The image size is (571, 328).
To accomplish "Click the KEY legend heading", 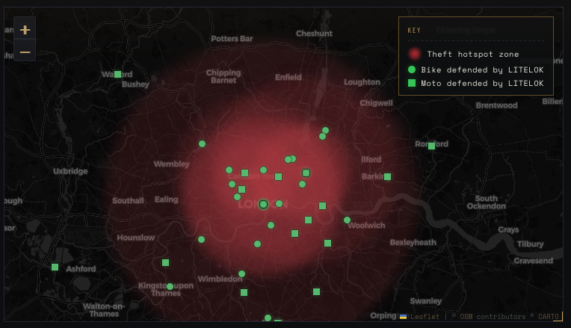I will [x=414, y=30].
